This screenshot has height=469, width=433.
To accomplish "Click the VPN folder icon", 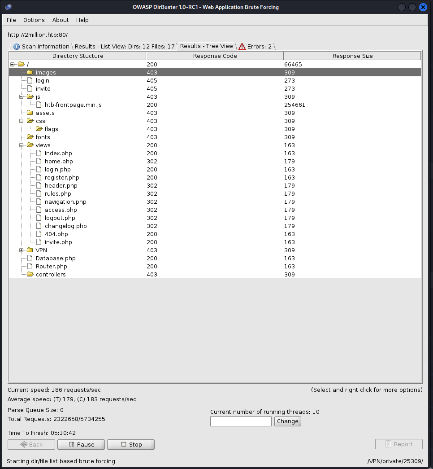I will click(30, 250).
